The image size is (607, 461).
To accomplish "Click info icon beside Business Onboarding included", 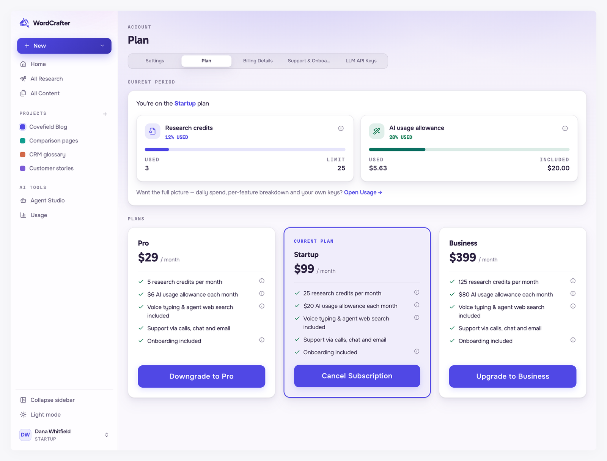I will tap(573, 340).
